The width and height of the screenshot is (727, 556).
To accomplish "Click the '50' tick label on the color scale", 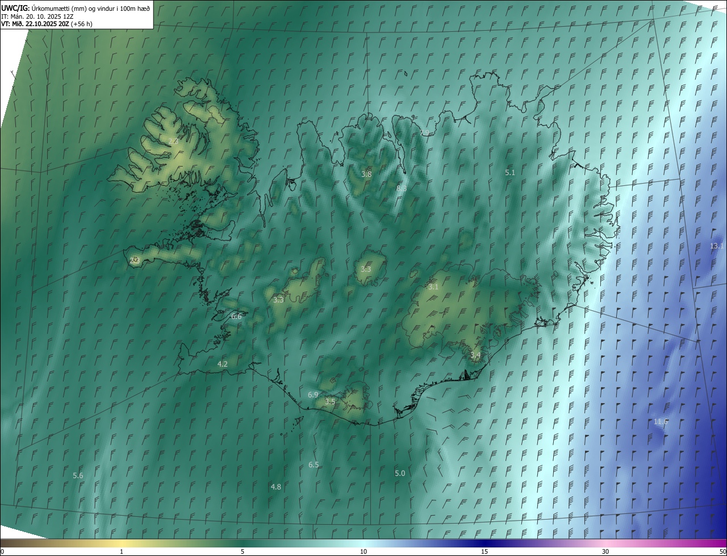I will click(722, 551).
